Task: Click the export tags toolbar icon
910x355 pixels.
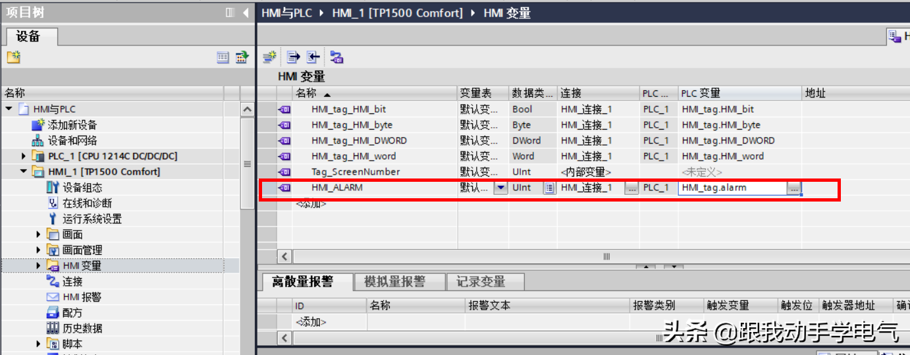Action: pos(293,57)
